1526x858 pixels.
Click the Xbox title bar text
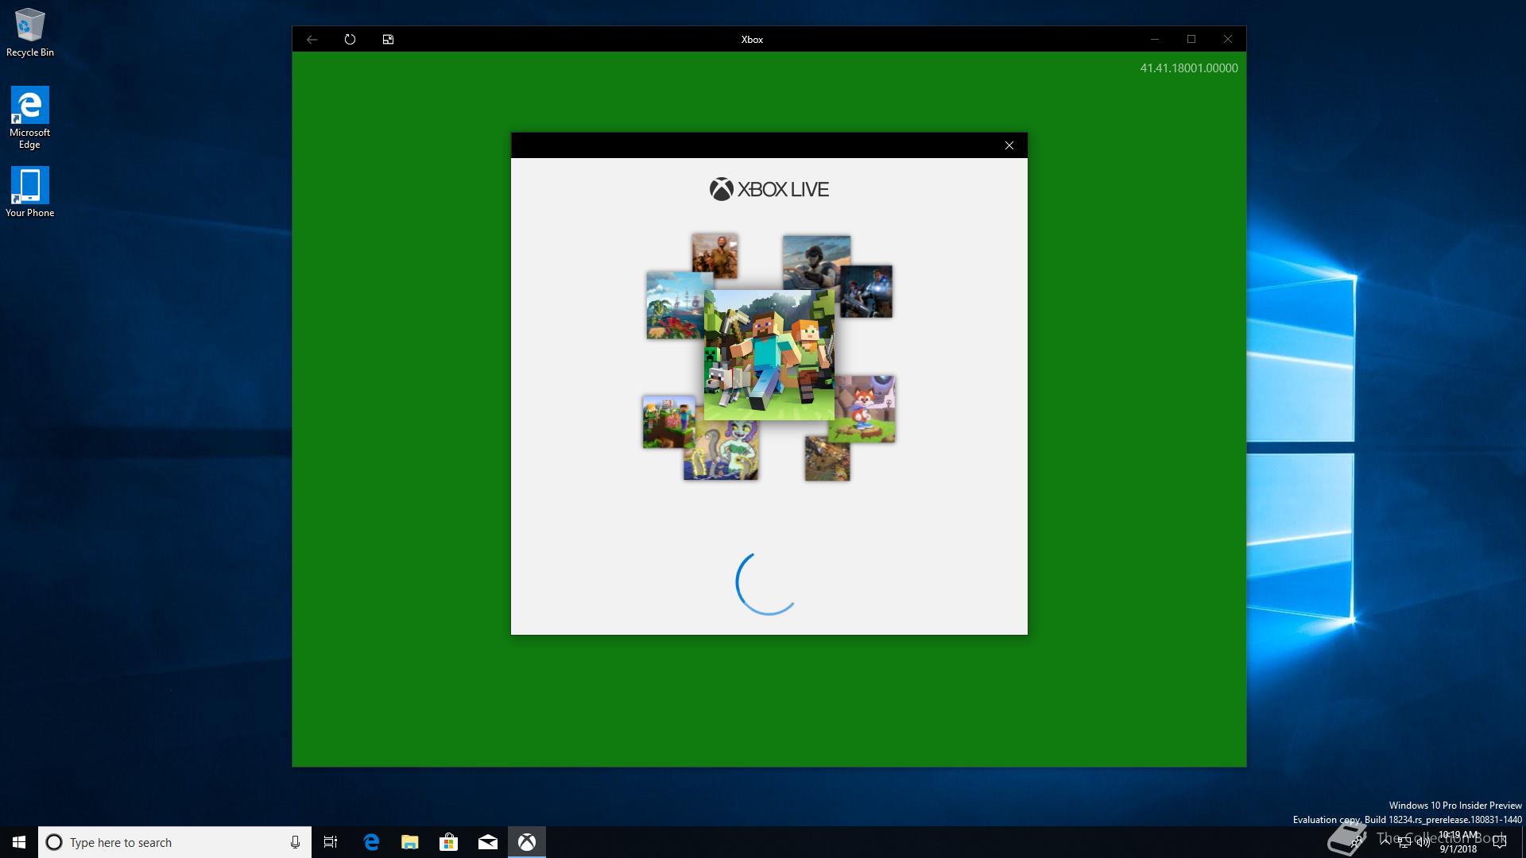752,39
